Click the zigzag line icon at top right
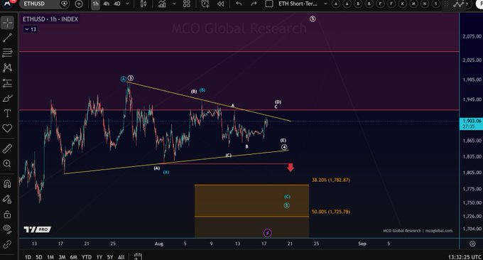 coord(459,4)
